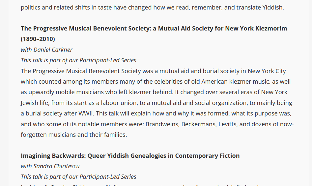The height and width of the screenshot is (186, 312).
Task: Click the Participant-Led Series line under Sandra Chiritescu
Action: click(x=78, y=176)
